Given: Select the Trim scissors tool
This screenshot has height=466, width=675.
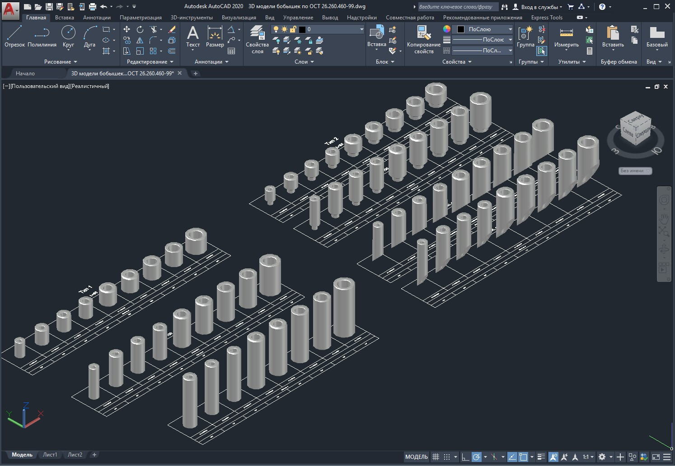Looking at the screenshot, I should [x=154, y=29].
